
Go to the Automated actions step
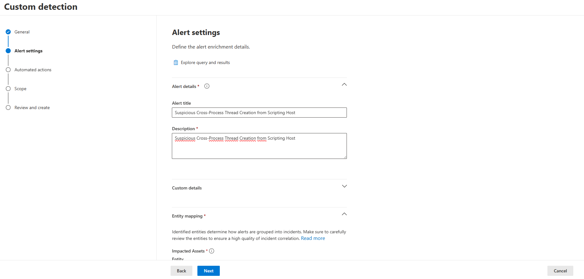point(33,70)
